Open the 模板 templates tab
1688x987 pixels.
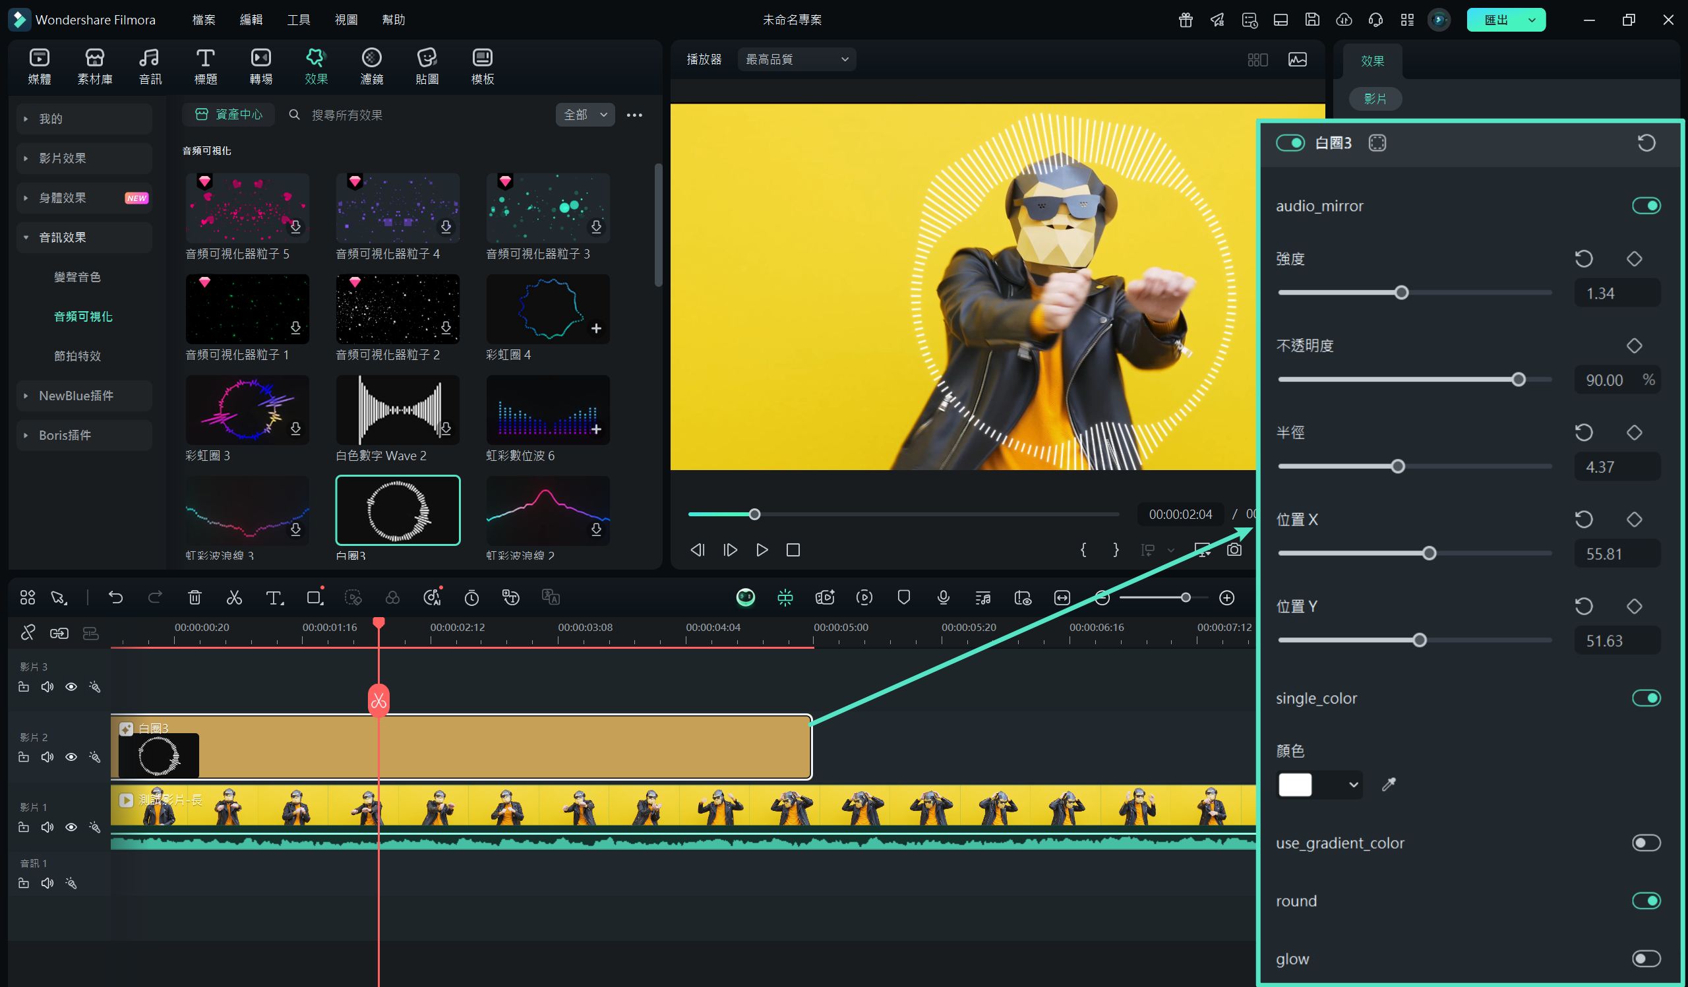(483, 67)
